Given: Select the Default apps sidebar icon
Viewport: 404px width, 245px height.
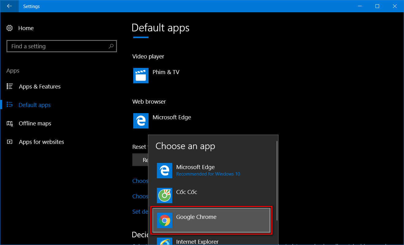Looking at the screenshot, I should pos(10,105).
